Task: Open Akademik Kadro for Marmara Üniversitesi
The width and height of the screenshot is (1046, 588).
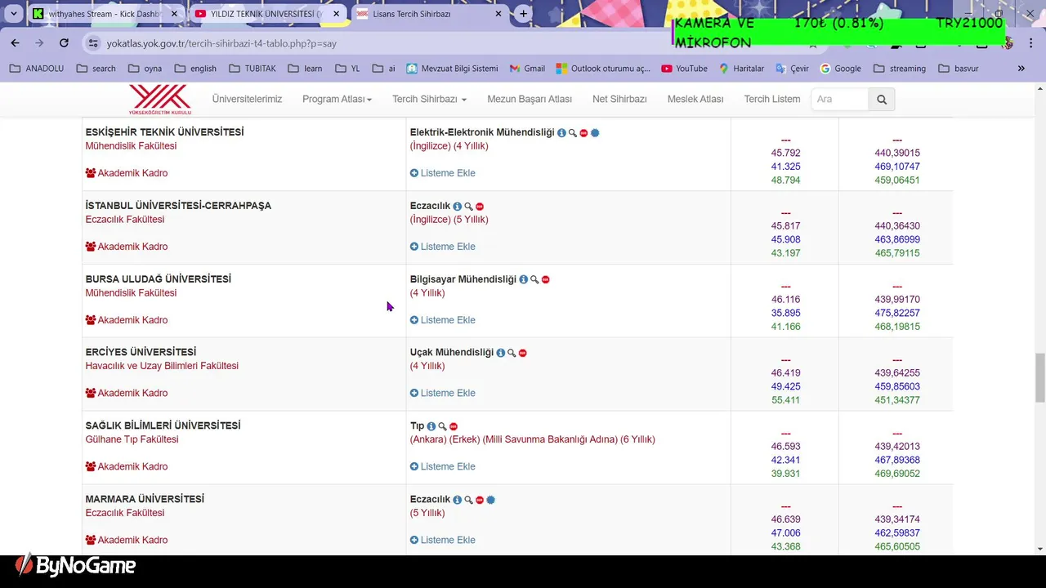Action: tap(127, 540)
